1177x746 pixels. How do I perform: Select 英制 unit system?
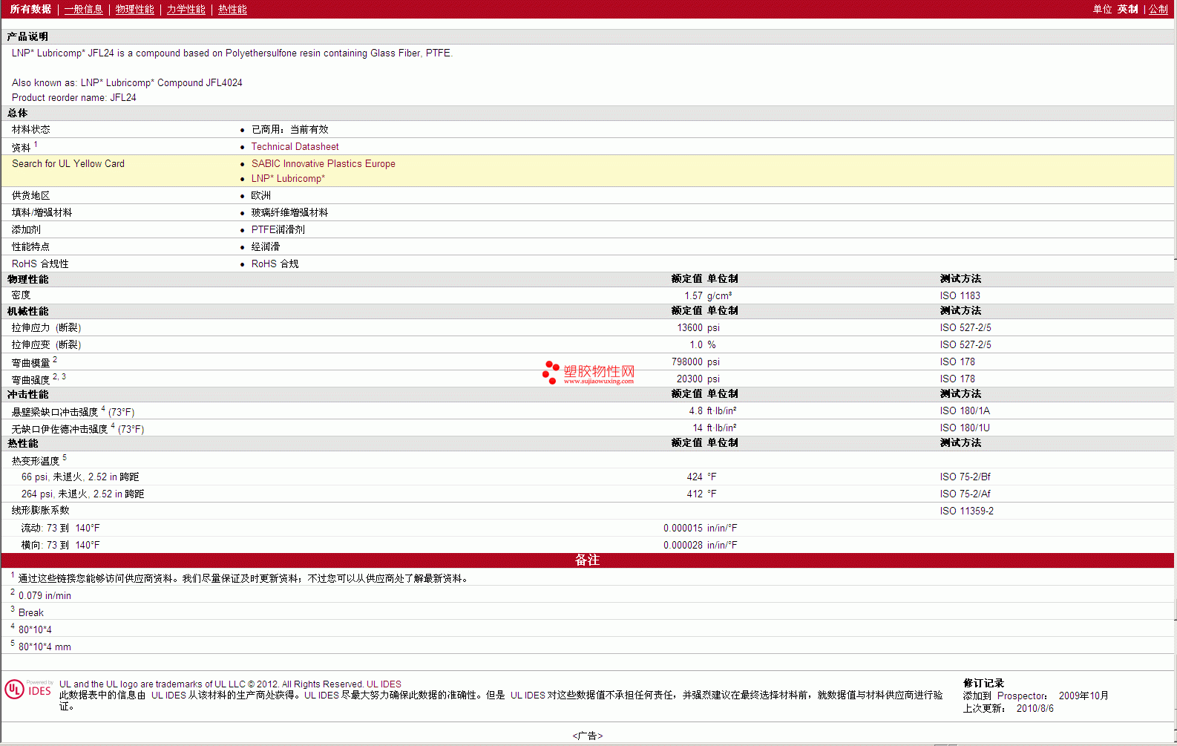point(1127,9)
